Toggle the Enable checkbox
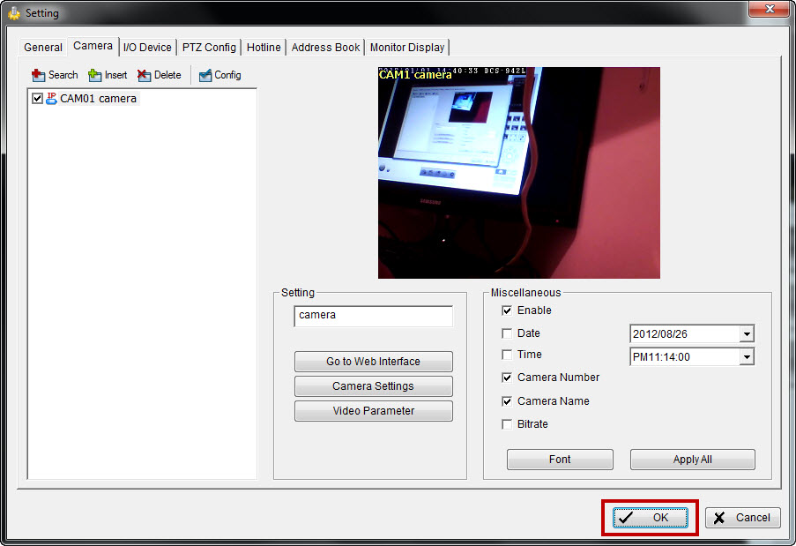796x546 pixels. (507, 310)
